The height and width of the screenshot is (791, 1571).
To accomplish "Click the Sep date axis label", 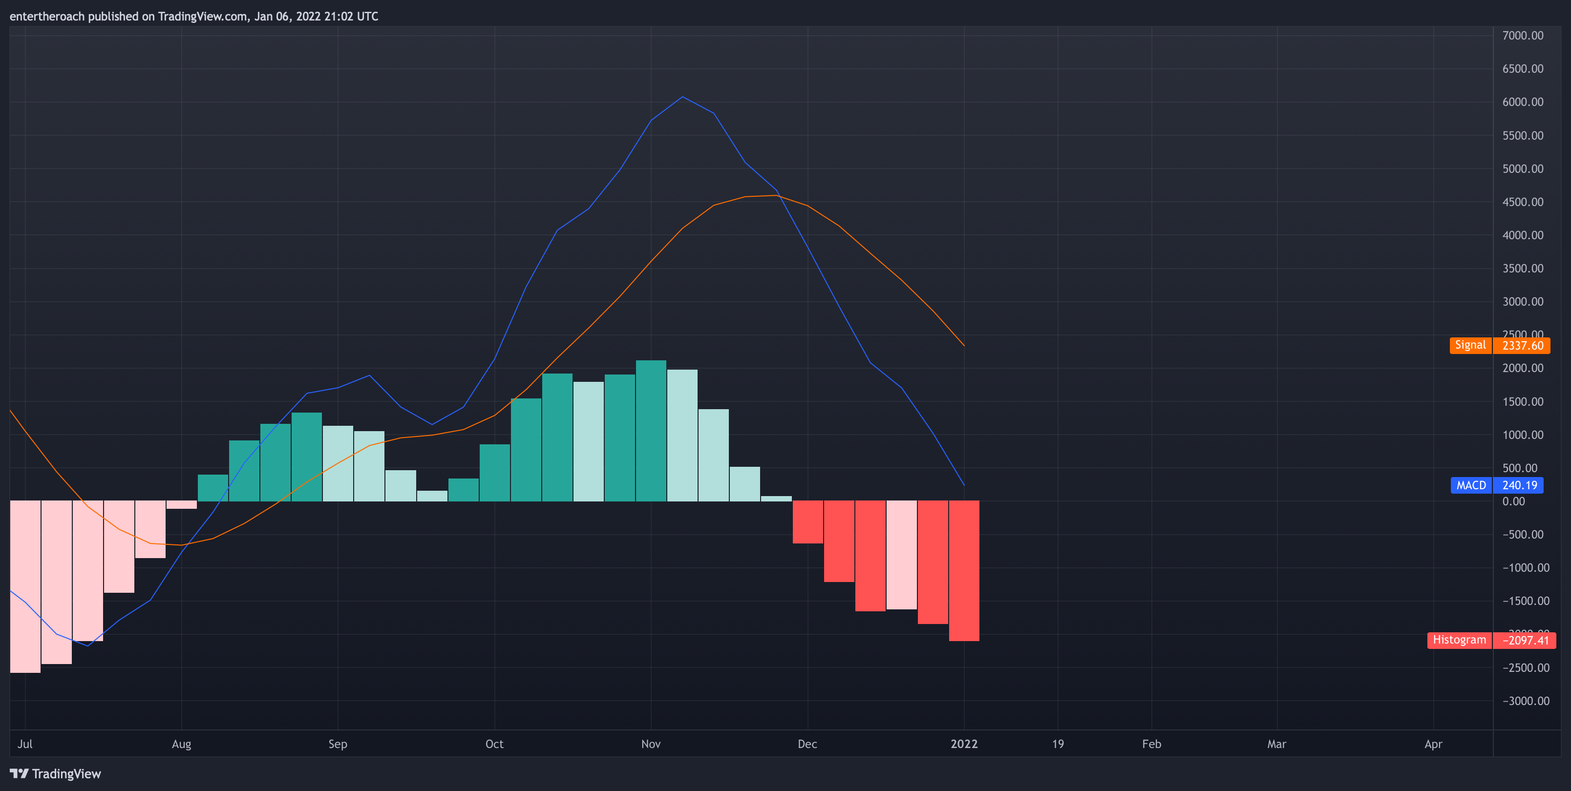I will coord(338,744).
